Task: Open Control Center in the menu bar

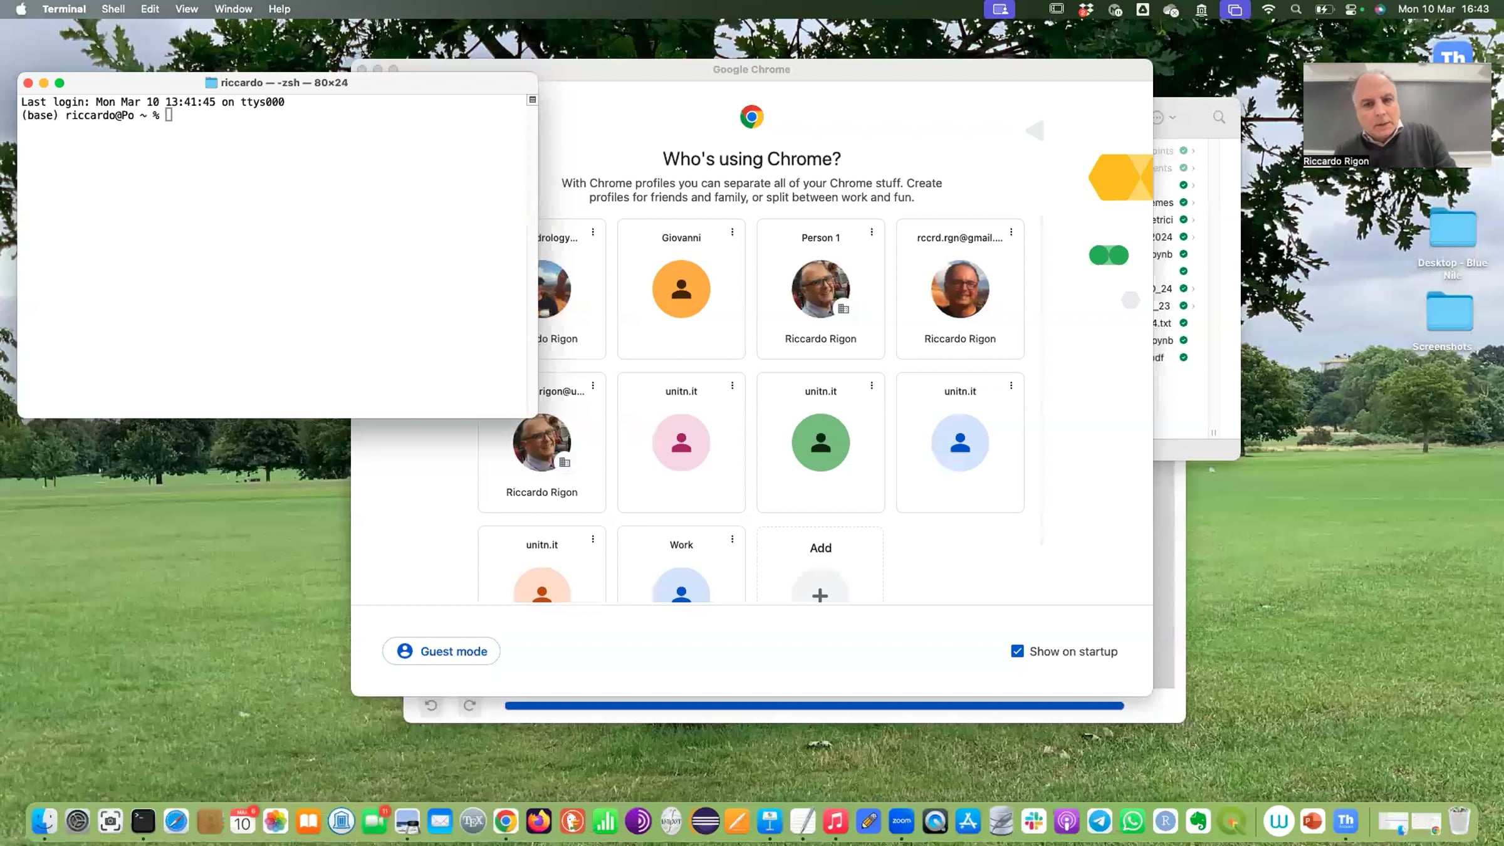Action: coord(1351,9)
